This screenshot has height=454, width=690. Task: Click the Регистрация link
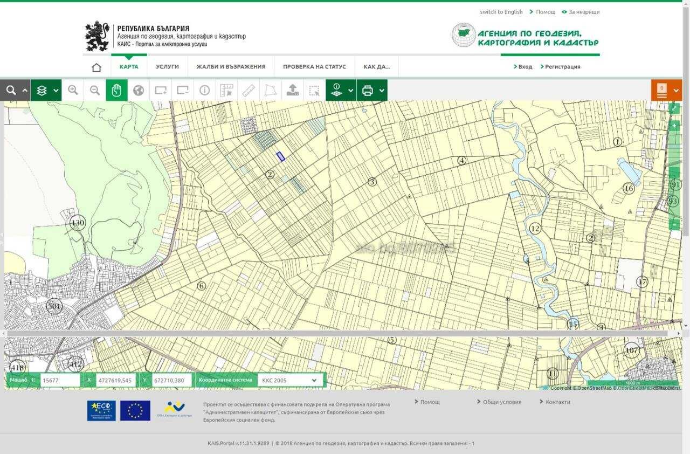tap(563, 67)
